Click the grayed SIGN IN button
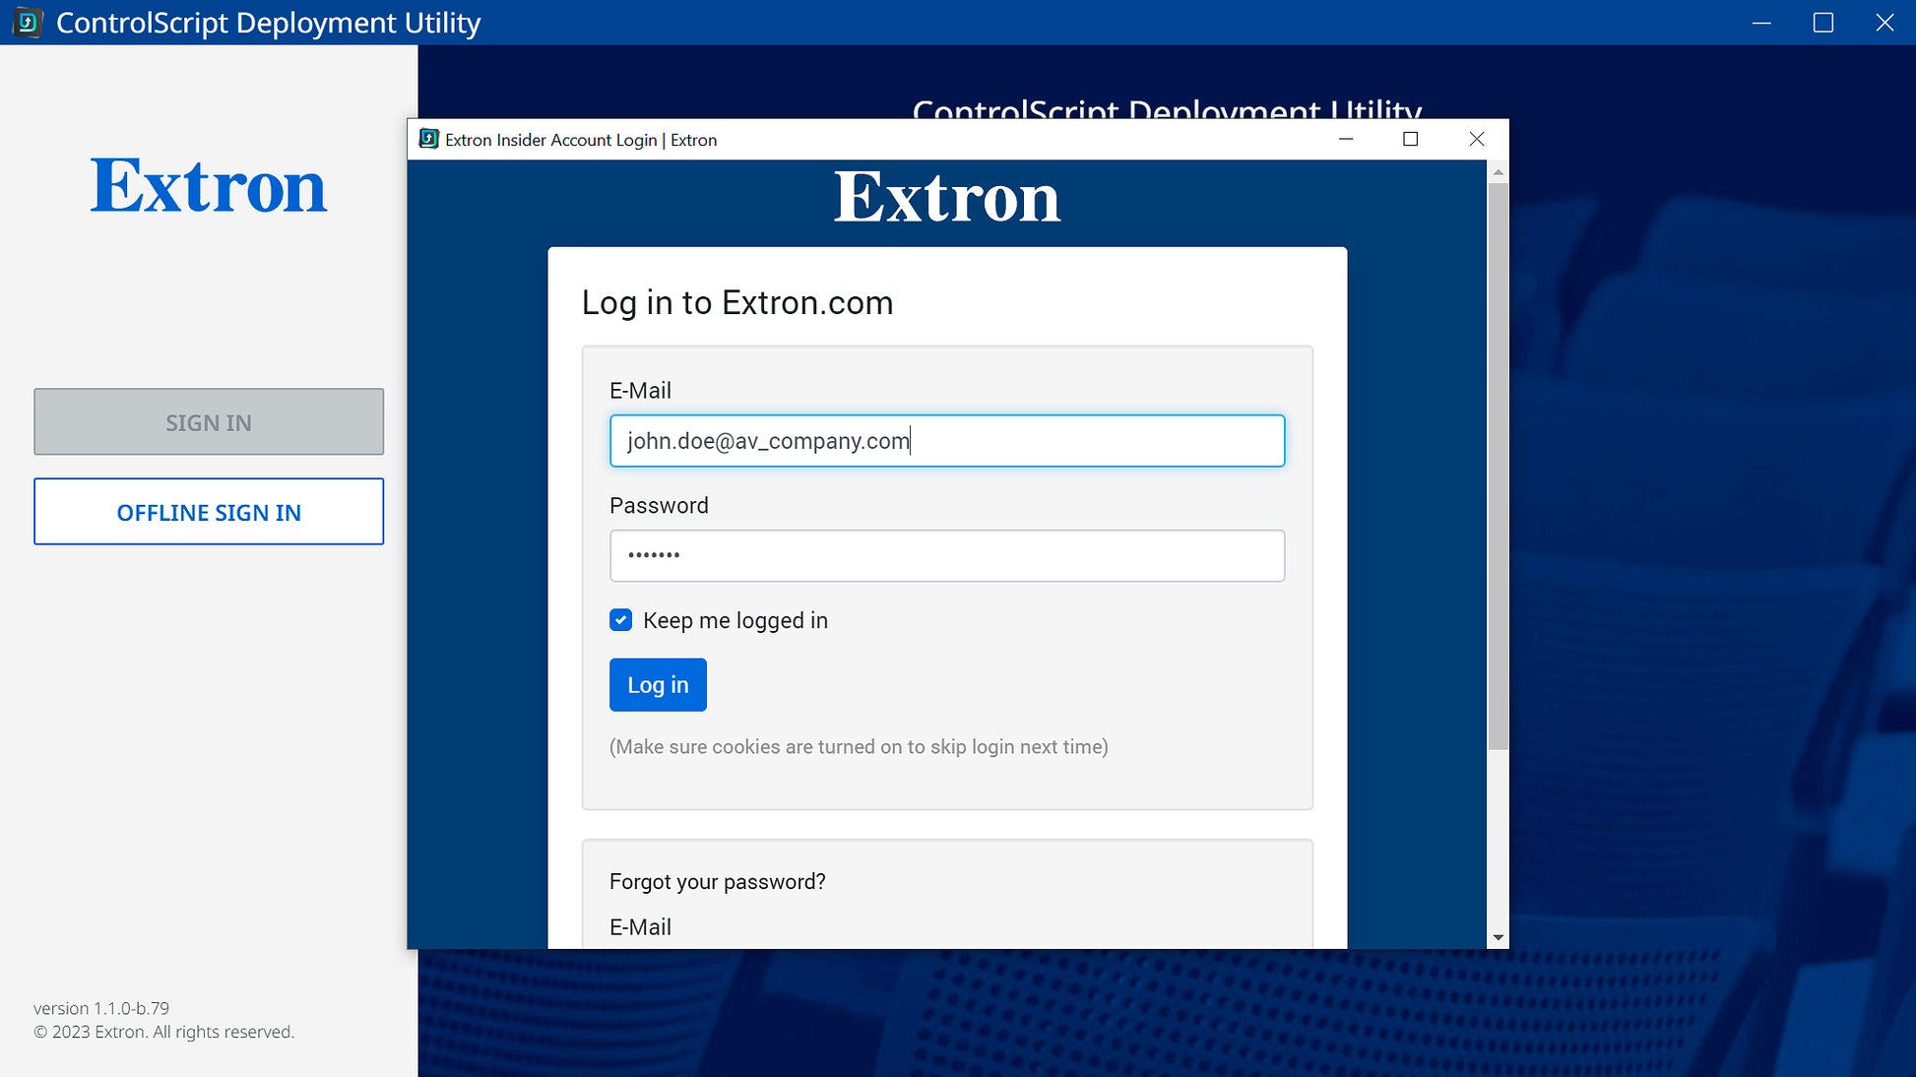 point(209,421)
